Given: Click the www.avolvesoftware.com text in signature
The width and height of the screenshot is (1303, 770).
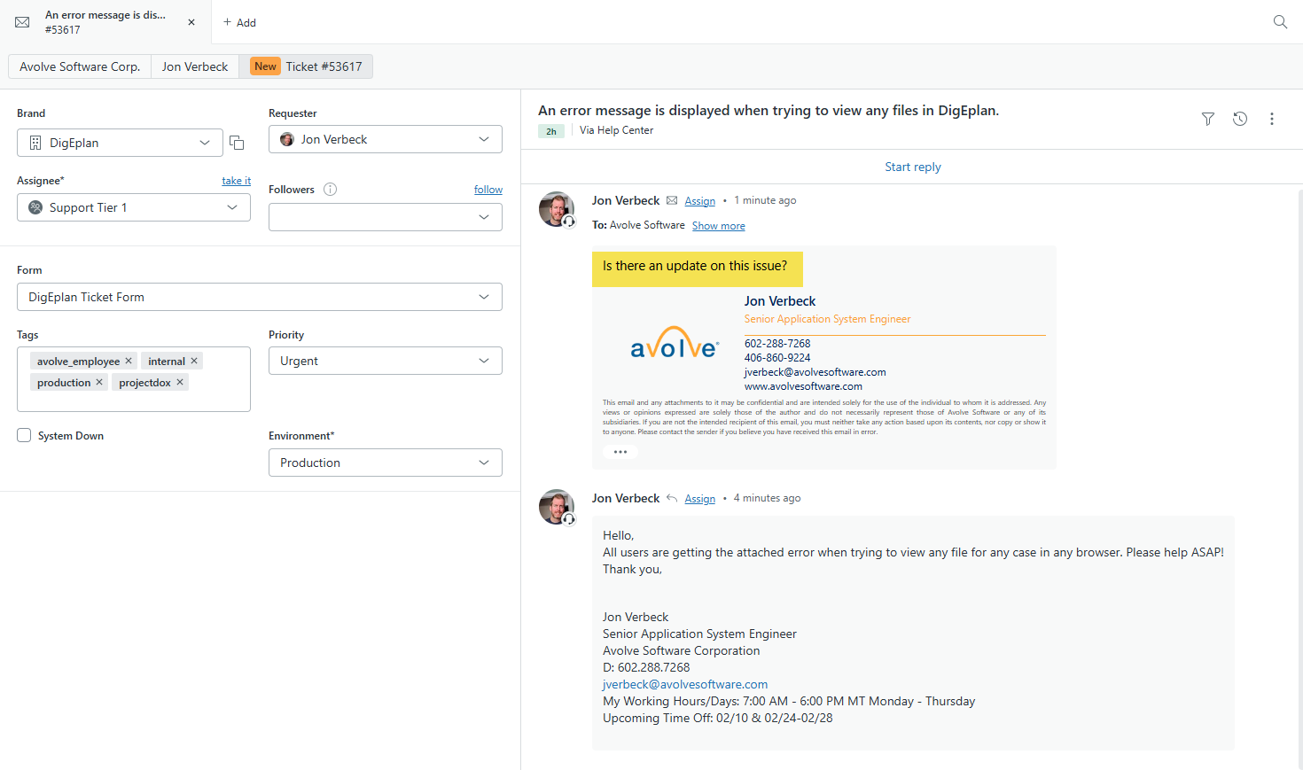Looking at the screenshot, I should (803, 386).
